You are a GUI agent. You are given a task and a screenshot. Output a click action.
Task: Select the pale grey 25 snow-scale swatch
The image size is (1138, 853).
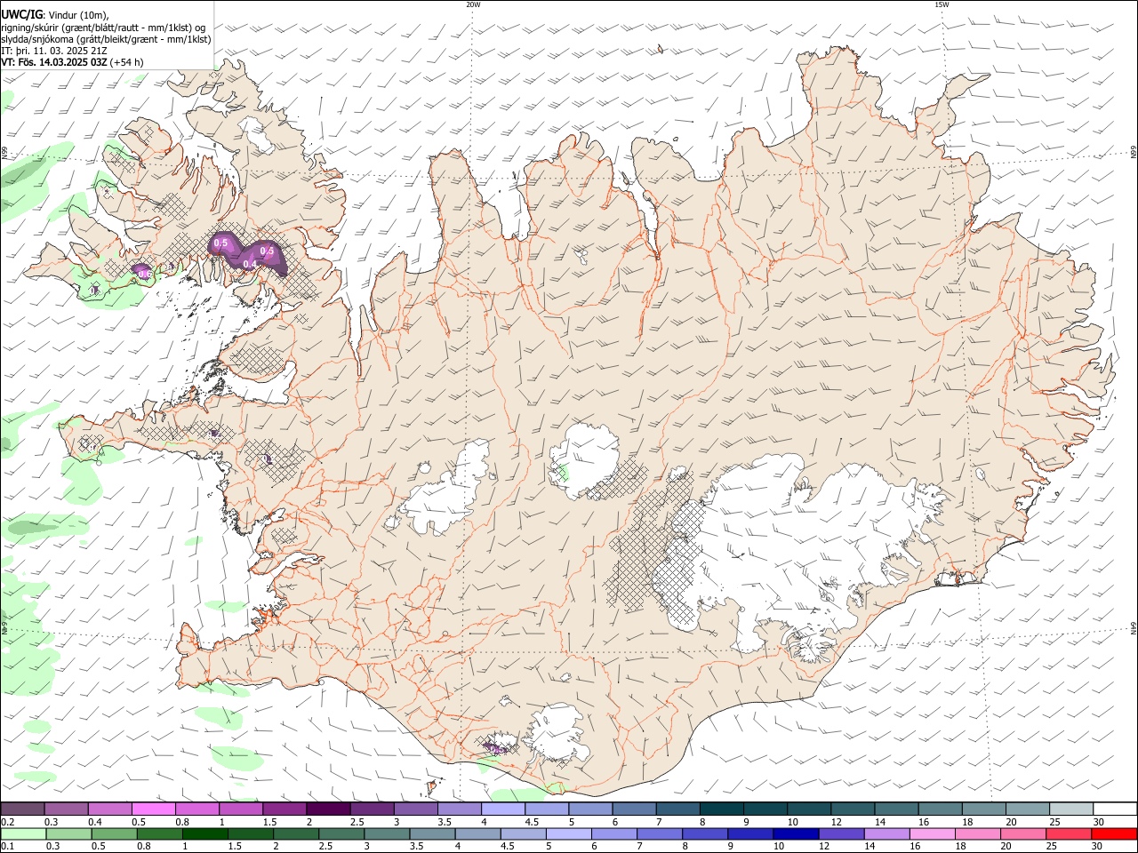coord(1070,809)
